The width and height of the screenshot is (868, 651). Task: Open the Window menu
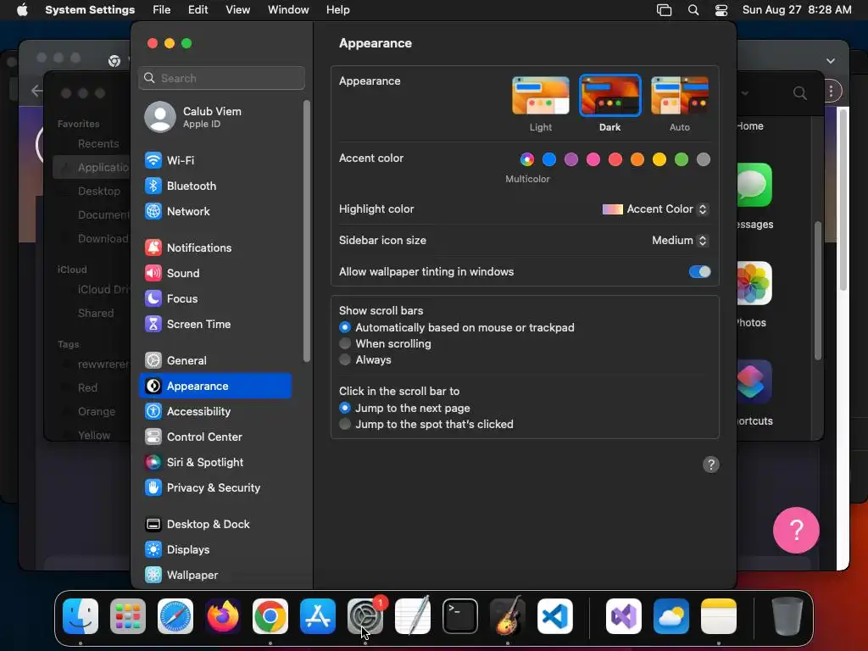pos(288,10)
